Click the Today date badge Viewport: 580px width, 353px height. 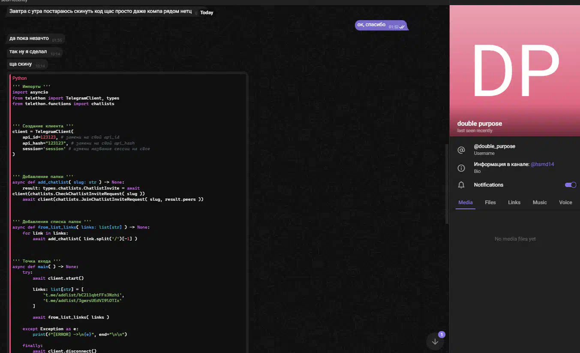point(207,12)
